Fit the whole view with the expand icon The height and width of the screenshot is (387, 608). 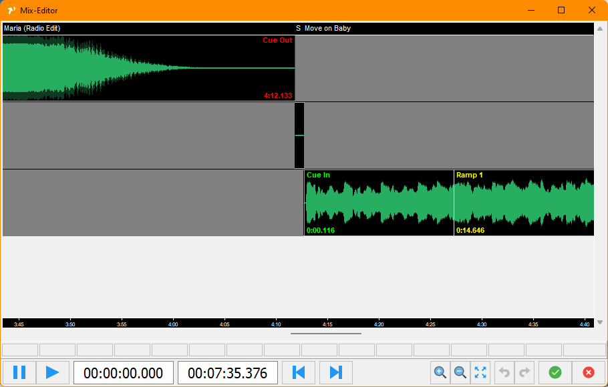coord(480,373)
